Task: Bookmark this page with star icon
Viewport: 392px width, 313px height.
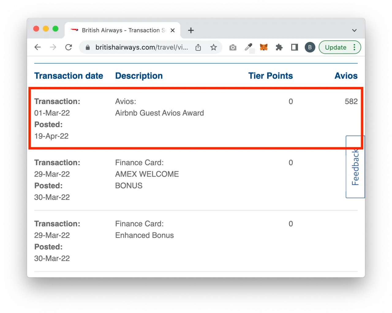Action: (213, 47)
